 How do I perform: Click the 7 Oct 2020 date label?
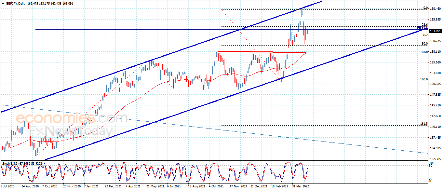click(50, 187)
